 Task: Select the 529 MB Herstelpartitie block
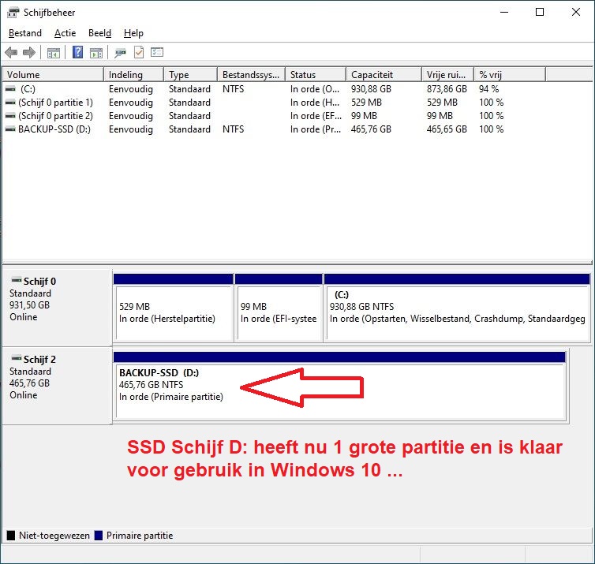coord(174,308)
